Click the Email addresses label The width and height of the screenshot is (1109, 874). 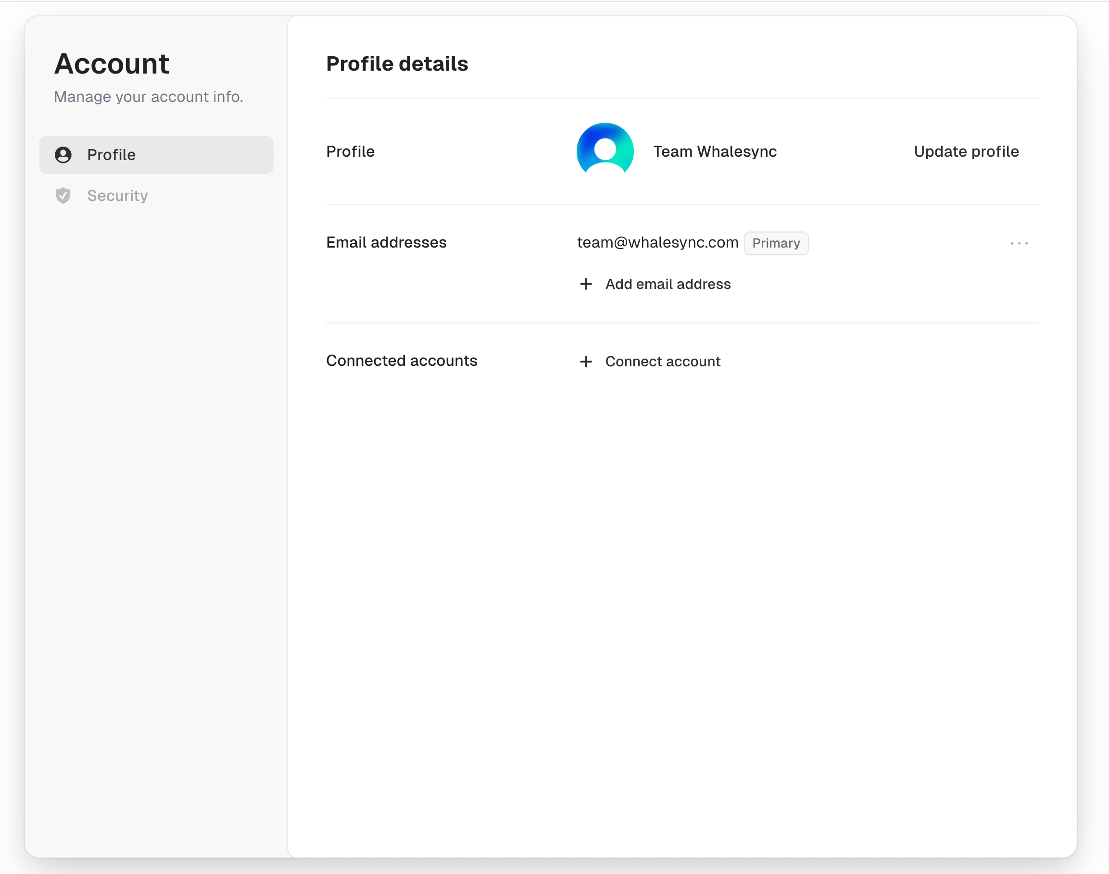[386, 243]
